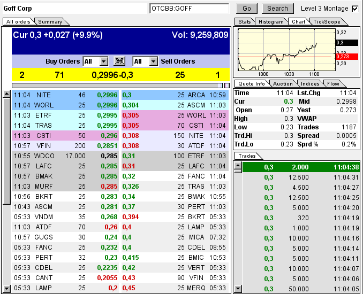The width and height of the screenshot is (363, 294).
Task: Click small square box right of depth bar
Action: click(227, 85)
